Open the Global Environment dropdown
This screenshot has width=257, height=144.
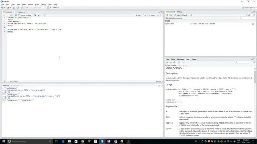175,18
